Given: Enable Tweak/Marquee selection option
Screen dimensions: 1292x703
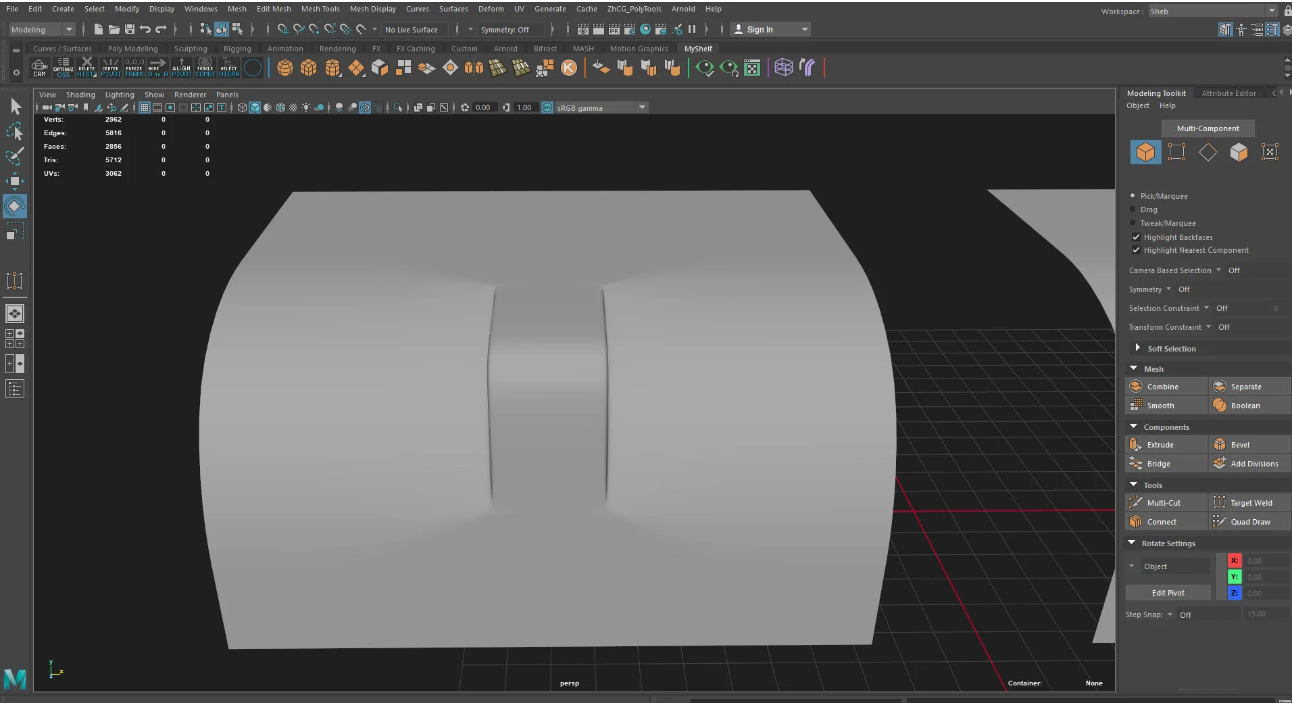Looking at the screenshot, I should tap(1133, 223).
